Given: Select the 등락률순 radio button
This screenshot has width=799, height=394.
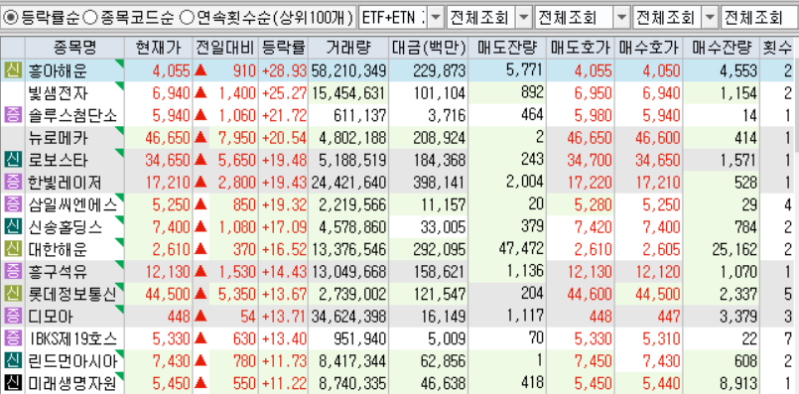Looking at the screenshot, I should [10, 18].
